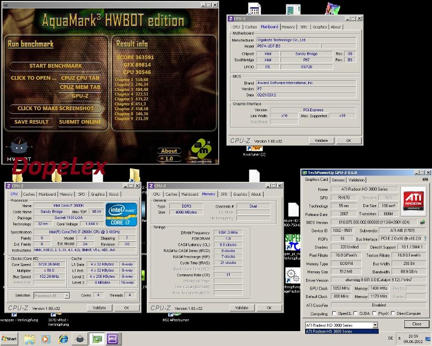Open the wrapper - Verknüpfung desktop shortcut

(x=19, y=318)
